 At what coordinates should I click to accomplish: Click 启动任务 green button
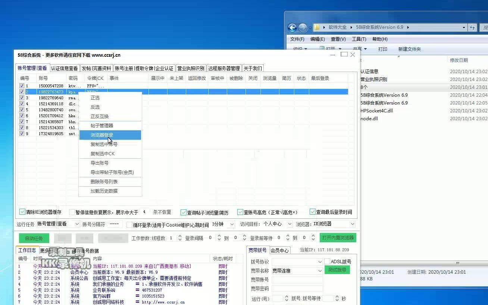[34, 238]
